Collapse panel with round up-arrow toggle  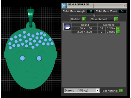94,15
